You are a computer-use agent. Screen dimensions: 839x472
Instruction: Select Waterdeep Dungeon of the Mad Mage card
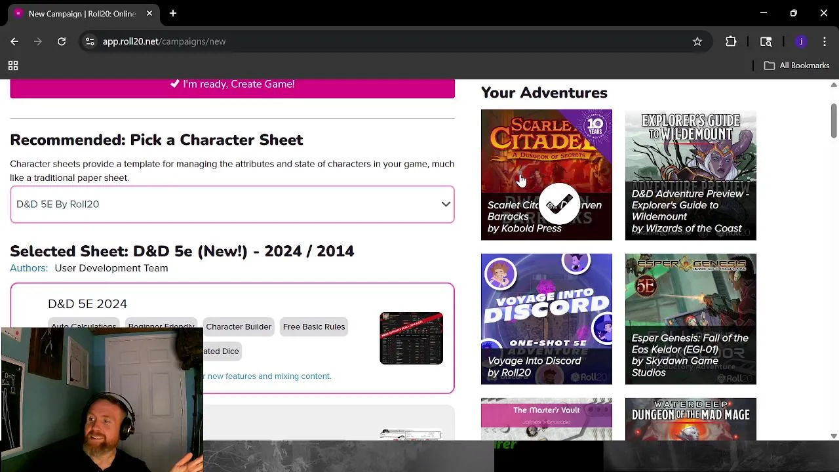pyautogui.click(x=691, y=419)
